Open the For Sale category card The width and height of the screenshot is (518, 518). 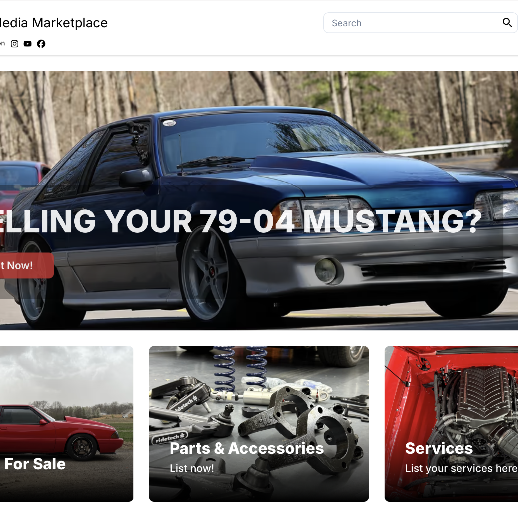point(67,424)
